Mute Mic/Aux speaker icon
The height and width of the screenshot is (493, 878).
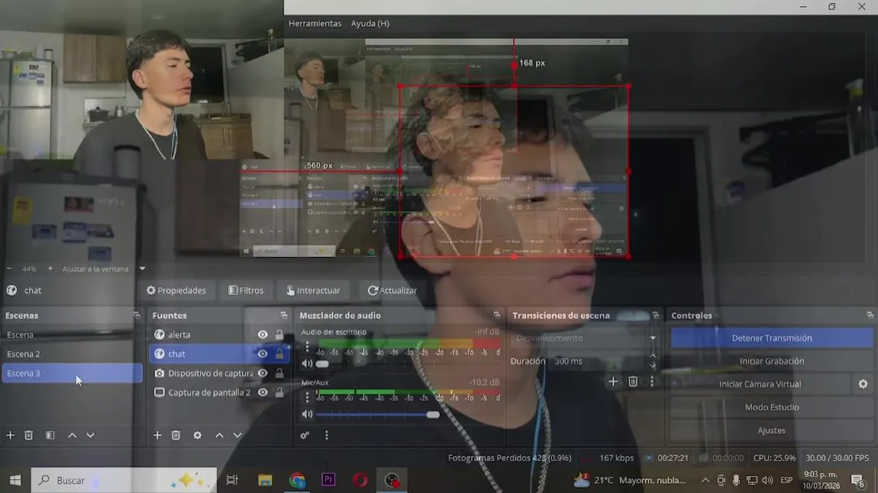[x=307, y=414]
